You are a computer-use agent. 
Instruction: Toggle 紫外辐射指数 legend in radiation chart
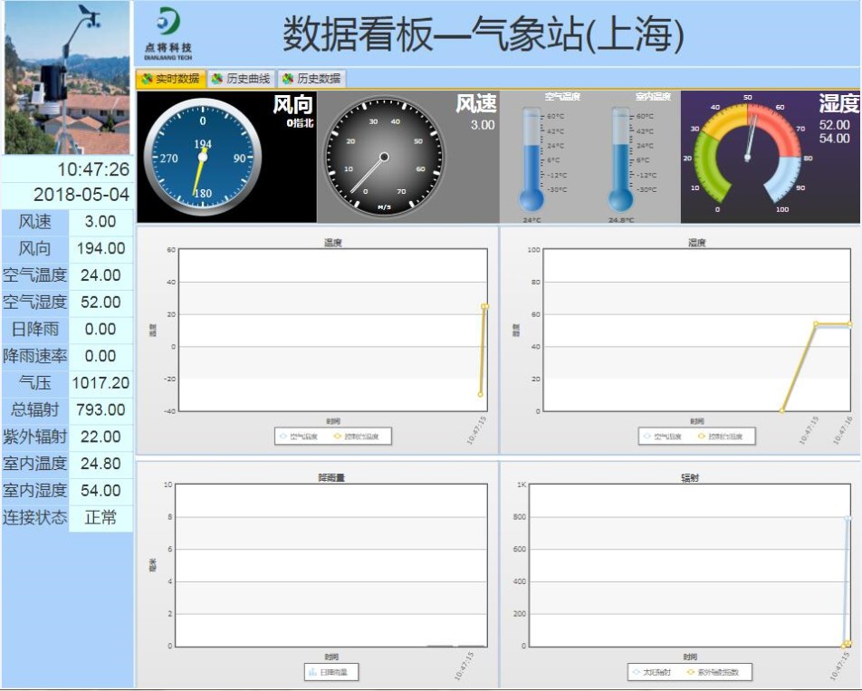coord(712,672)
